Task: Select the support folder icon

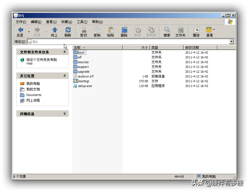Action: pyautogui.click(x=75, y=67)
